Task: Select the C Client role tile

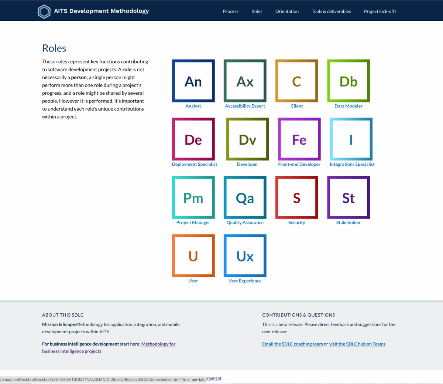Action: coord(297,81)
